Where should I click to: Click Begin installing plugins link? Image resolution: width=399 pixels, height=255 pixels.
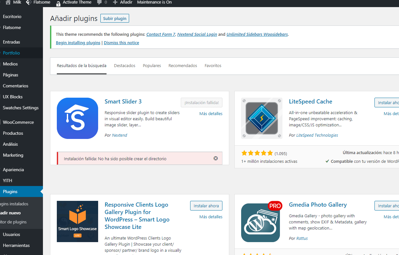click(x=78, y=43)
